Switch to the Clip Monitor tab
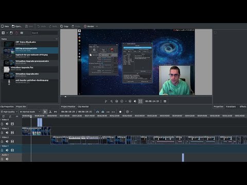 tap(83, 106)
